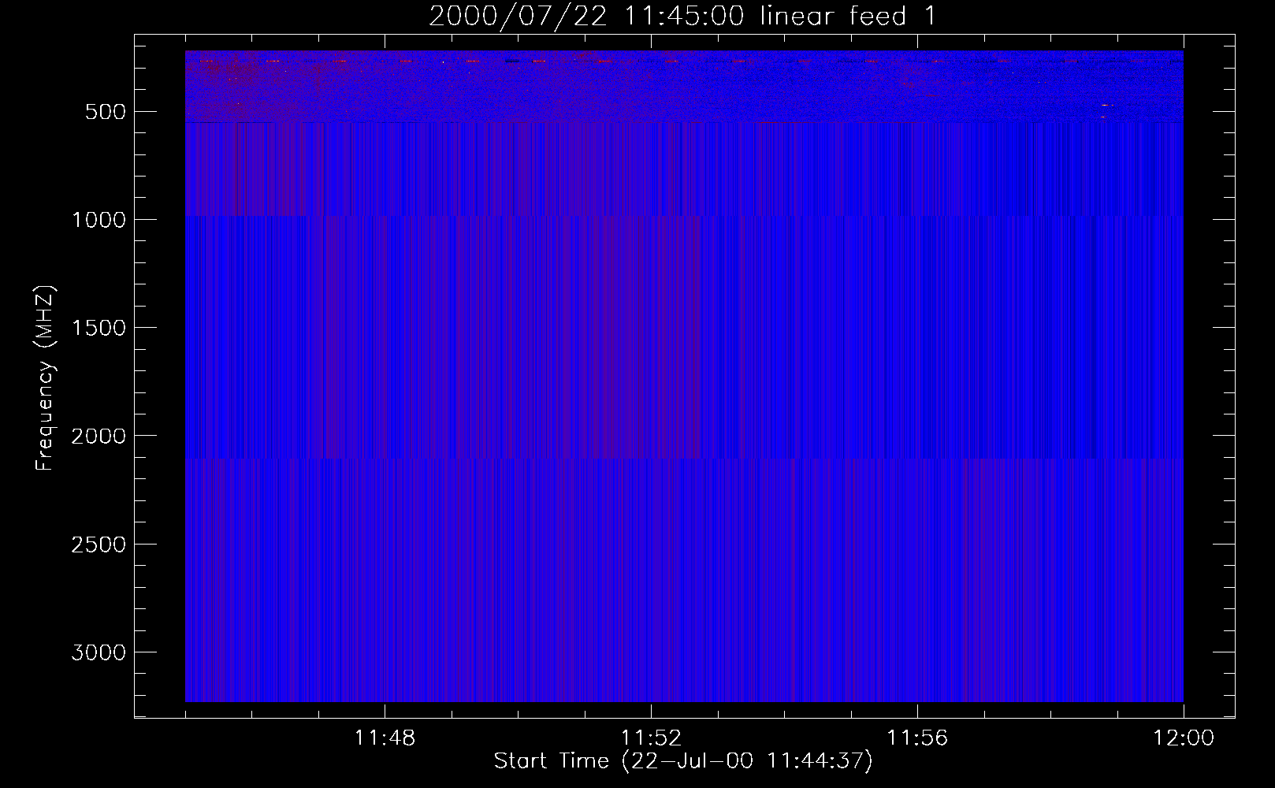Select the 1500 frequency tick label
This screenshot has height=788, width=1275.
point(99,328)
